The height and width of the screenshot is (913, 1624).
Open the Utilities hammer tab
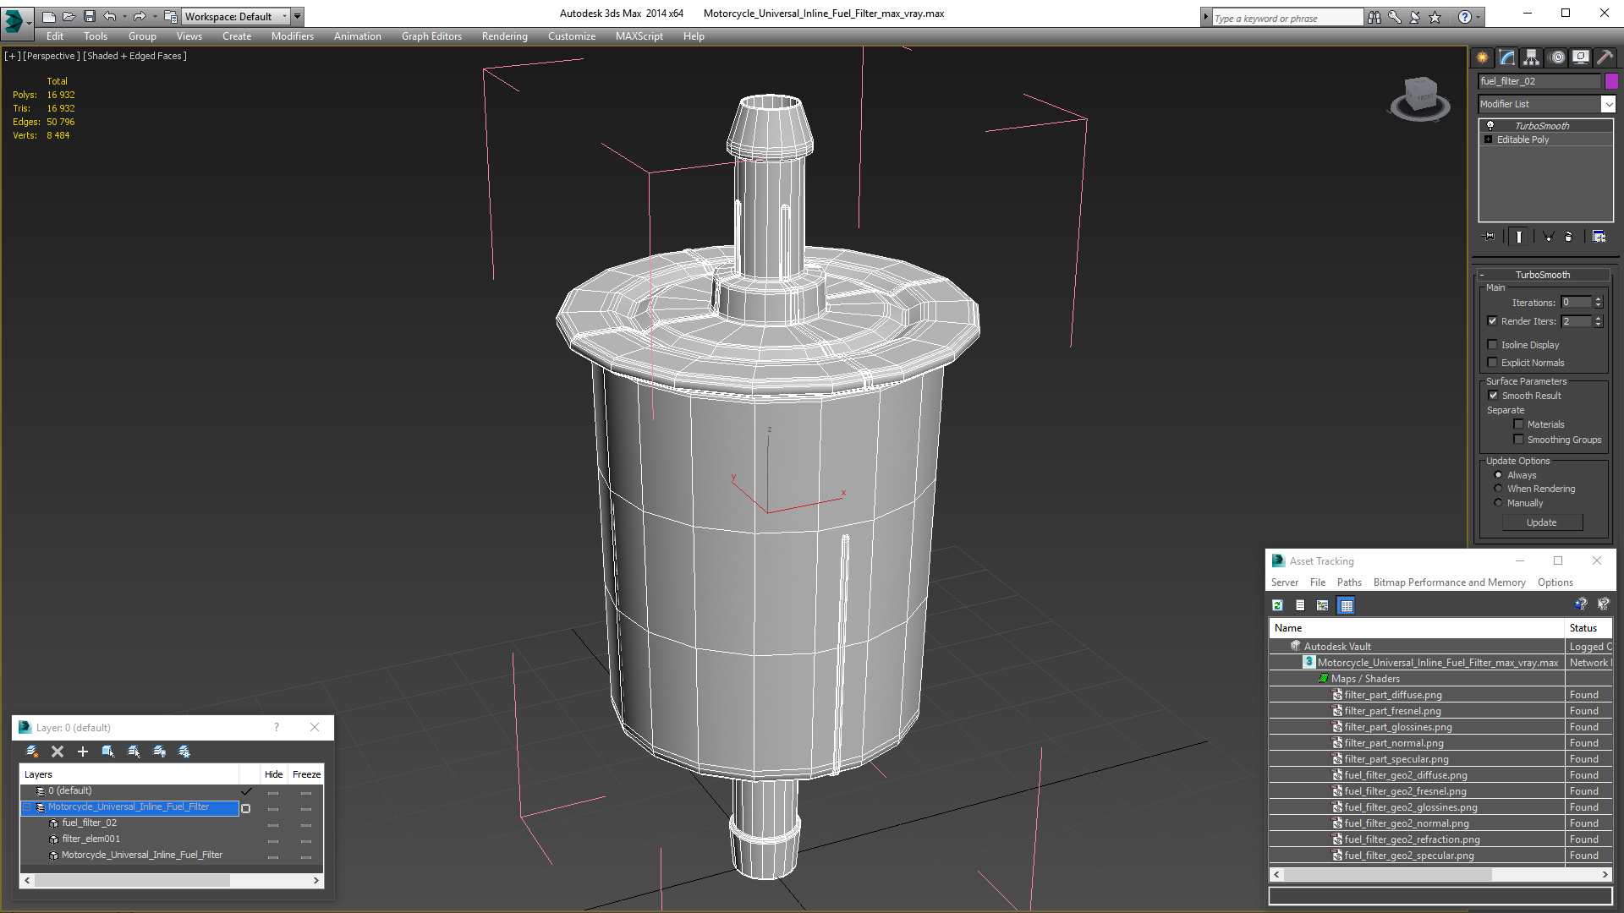coord(1605,57)
